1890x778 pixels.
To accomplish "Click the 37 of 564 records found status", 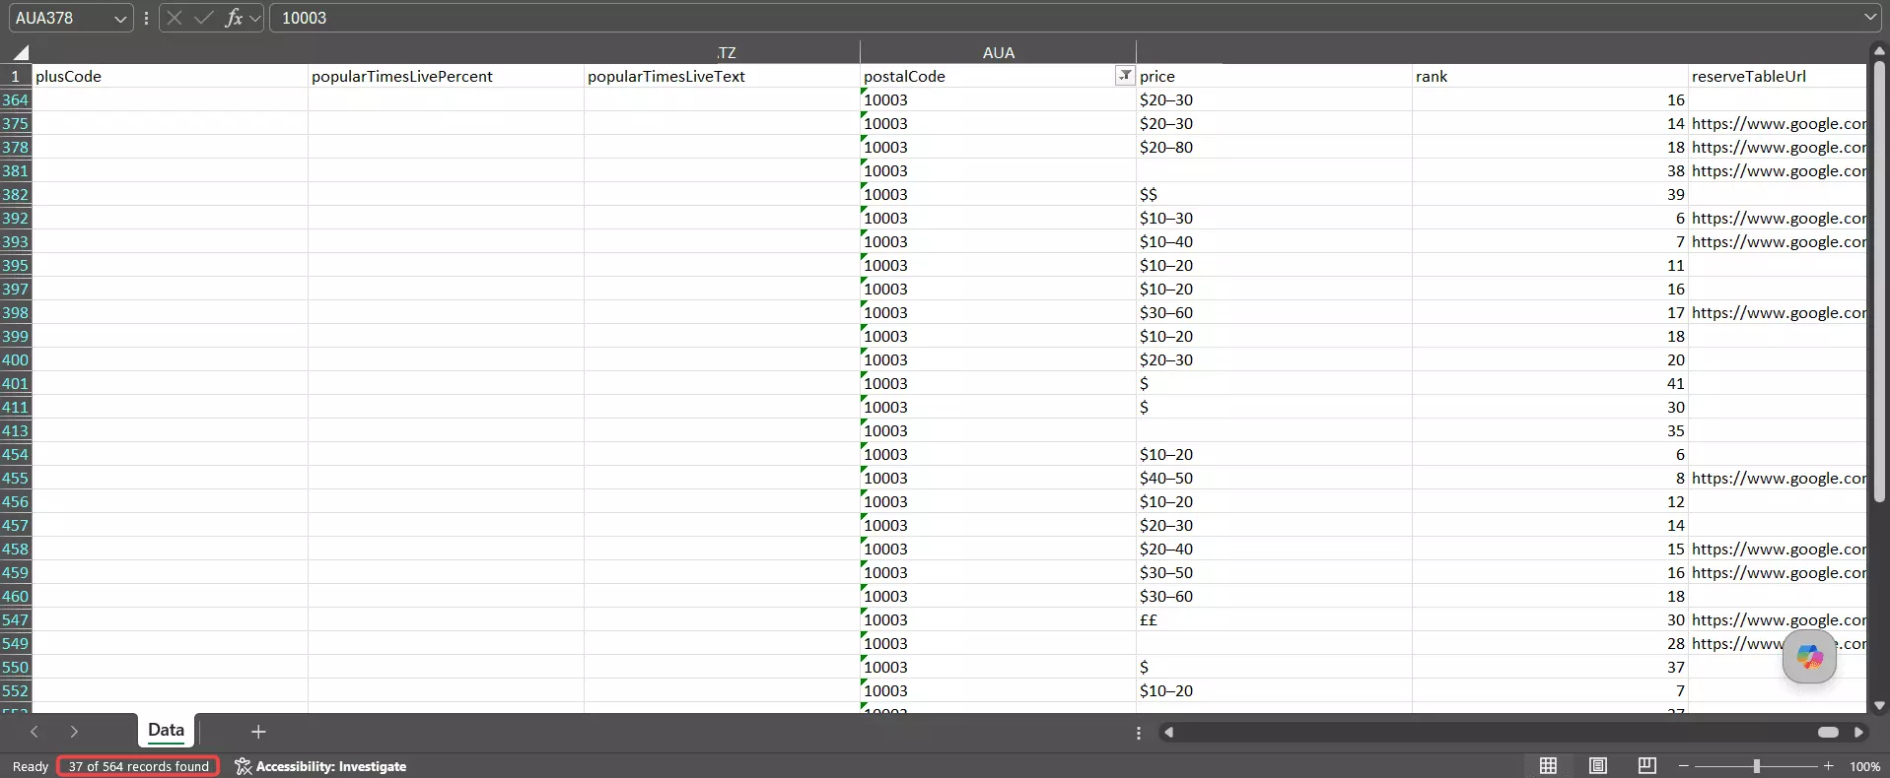I will pos(138,766).
